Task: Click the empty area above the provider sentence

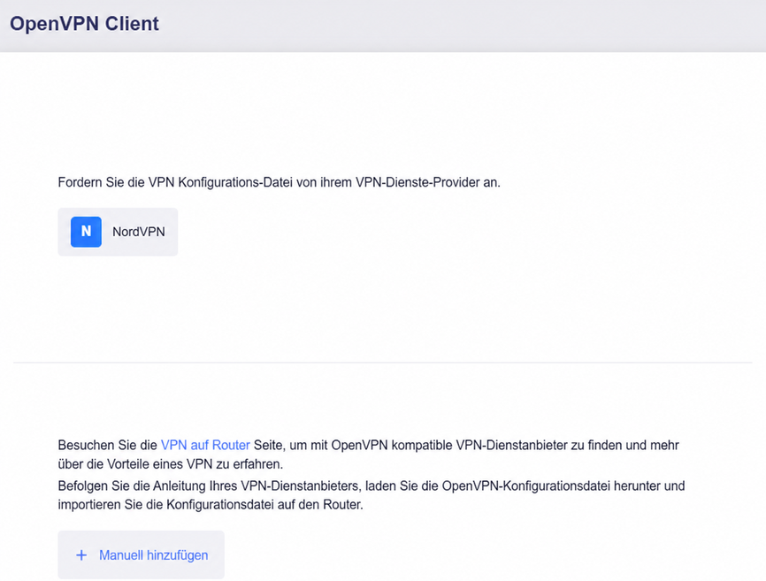Action: [383, 112]
